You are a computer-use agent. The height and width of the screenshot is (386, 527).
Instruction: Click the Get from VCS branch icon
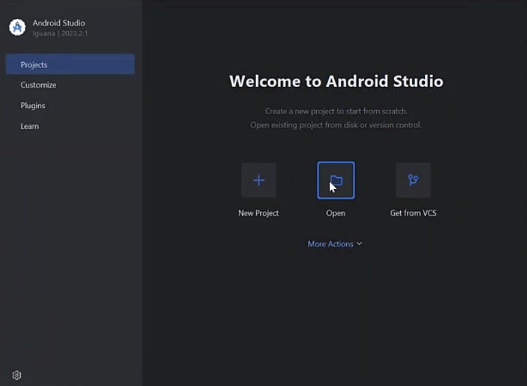[x=413, y=180]
